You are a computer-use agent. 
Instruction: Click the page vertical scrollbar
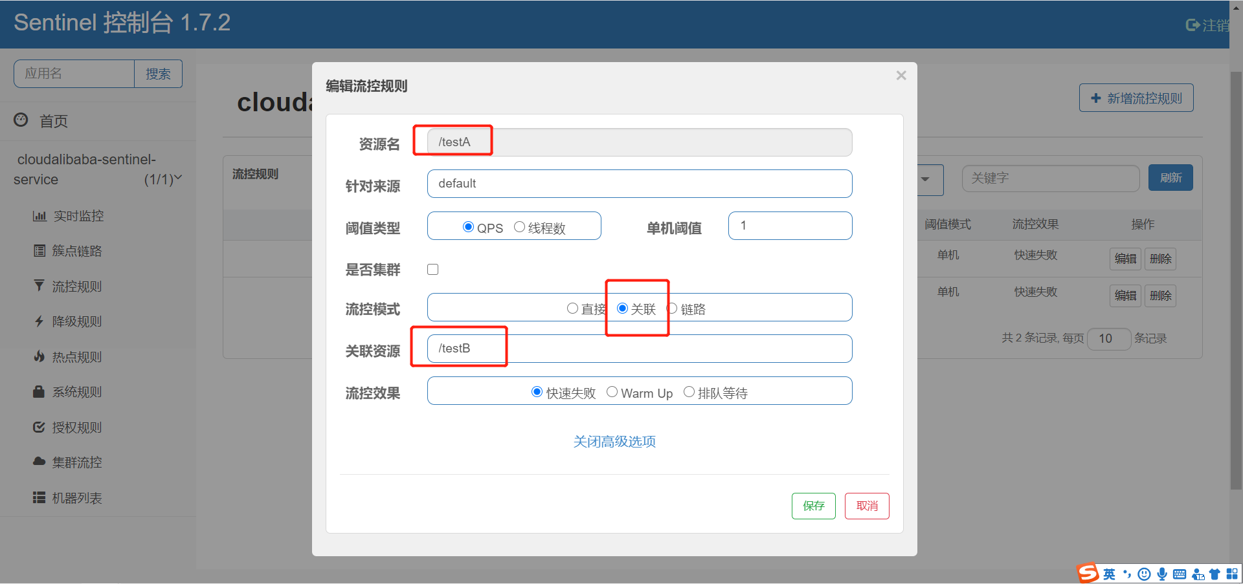coord(1236,281)
